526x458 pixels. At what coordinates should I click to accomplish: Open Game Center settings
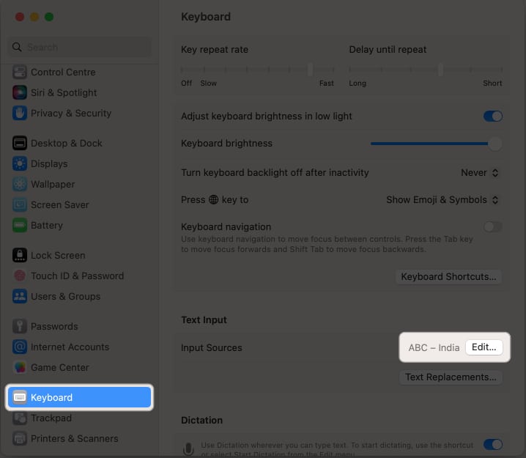coord(79,367)
